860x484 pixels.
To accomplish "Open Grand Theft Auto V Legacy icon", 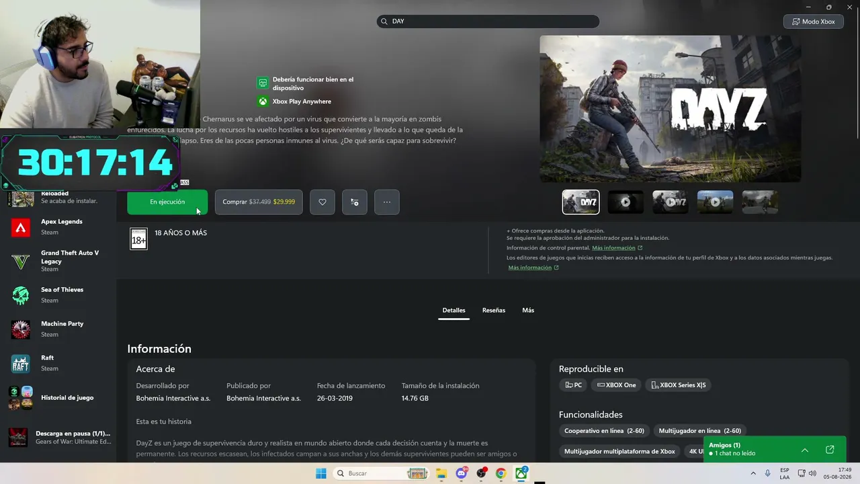I will point(21,261).
